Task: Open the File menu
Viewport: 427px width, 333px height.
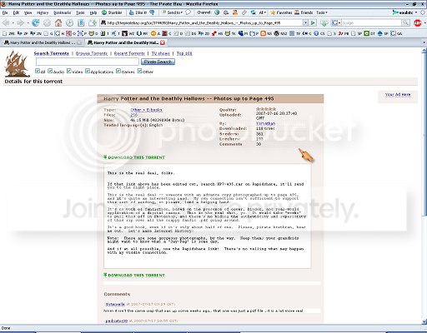Action: point(5,12)
